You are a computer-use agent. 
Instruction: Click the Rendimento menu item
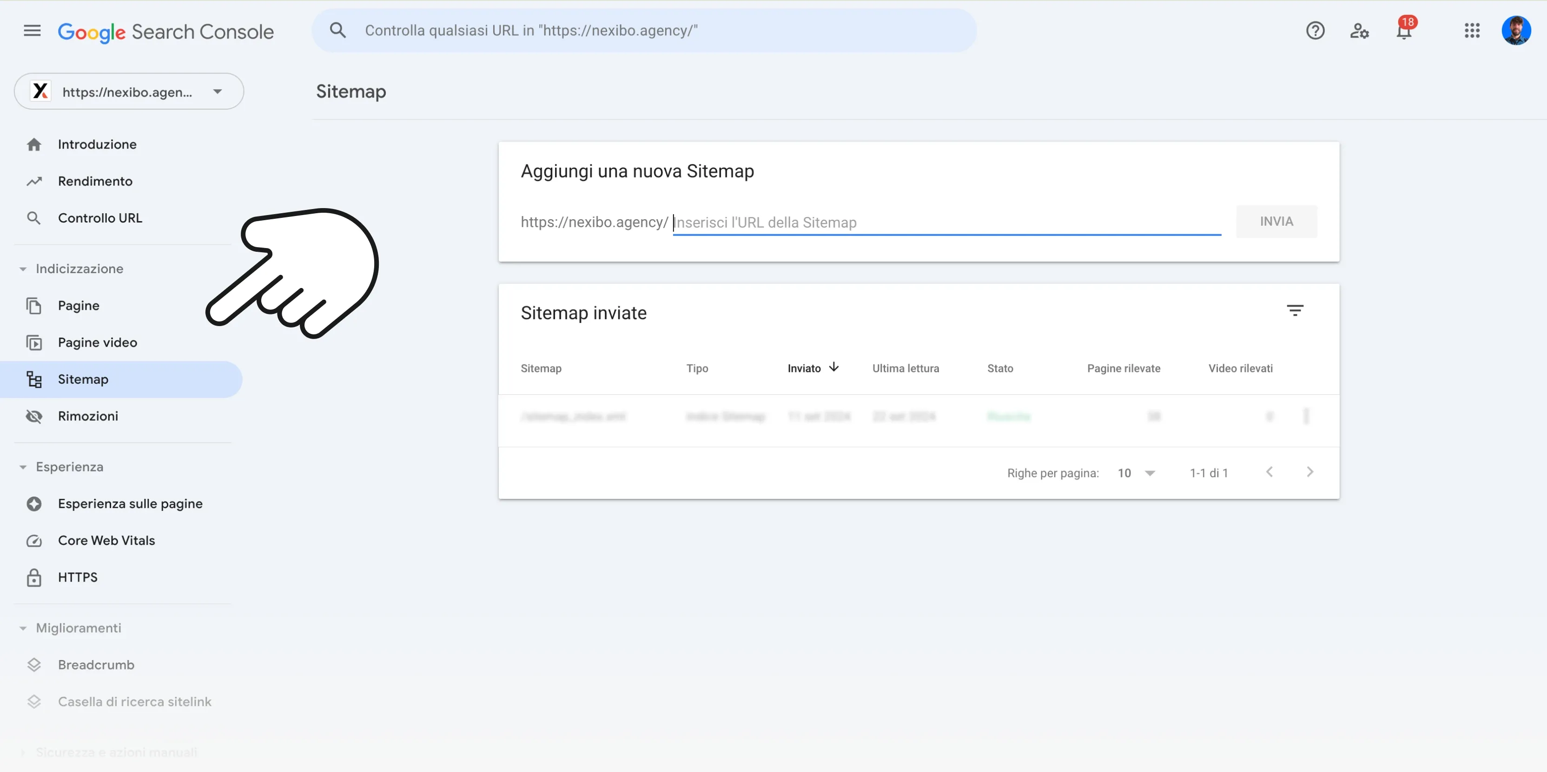[x=95, y=180]
